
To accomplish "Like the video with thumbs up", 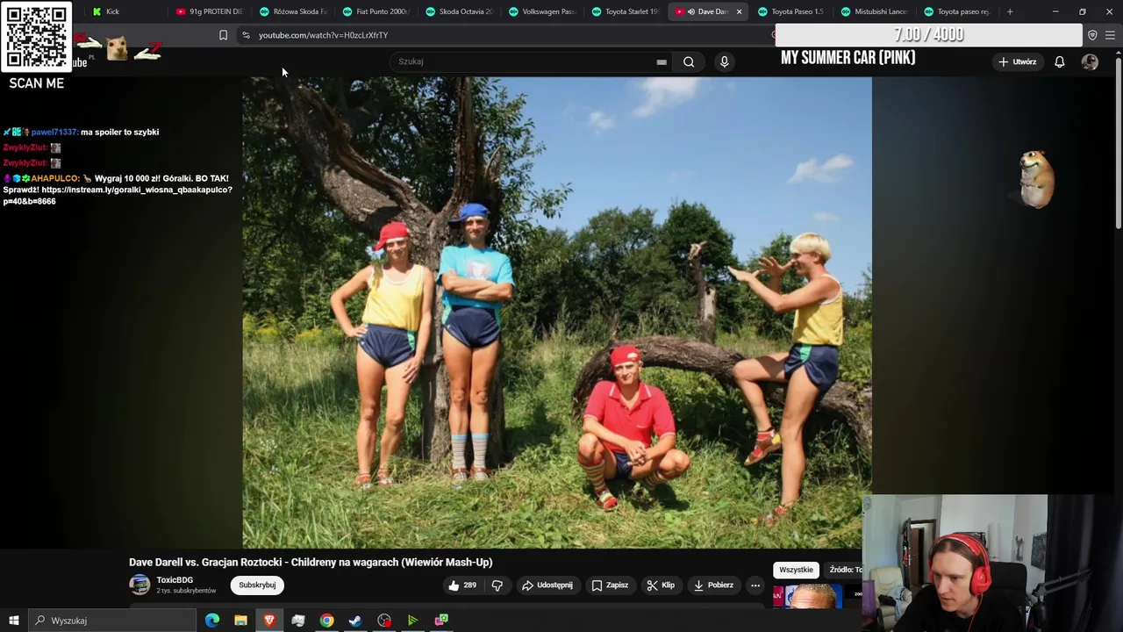I will 462,585.
